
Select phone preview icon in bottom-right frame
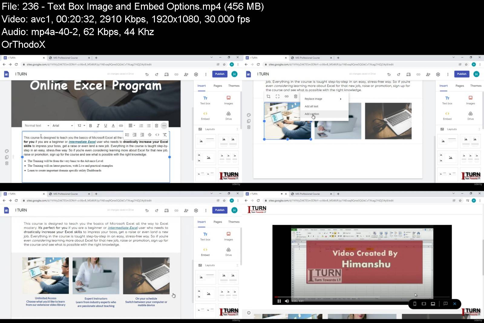point(415,304)
